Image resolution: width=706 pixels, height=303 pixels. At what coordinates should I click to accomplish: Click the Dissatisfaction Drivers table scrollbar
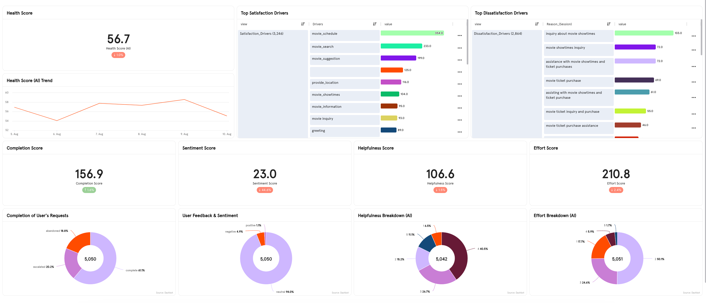[701, 37]
